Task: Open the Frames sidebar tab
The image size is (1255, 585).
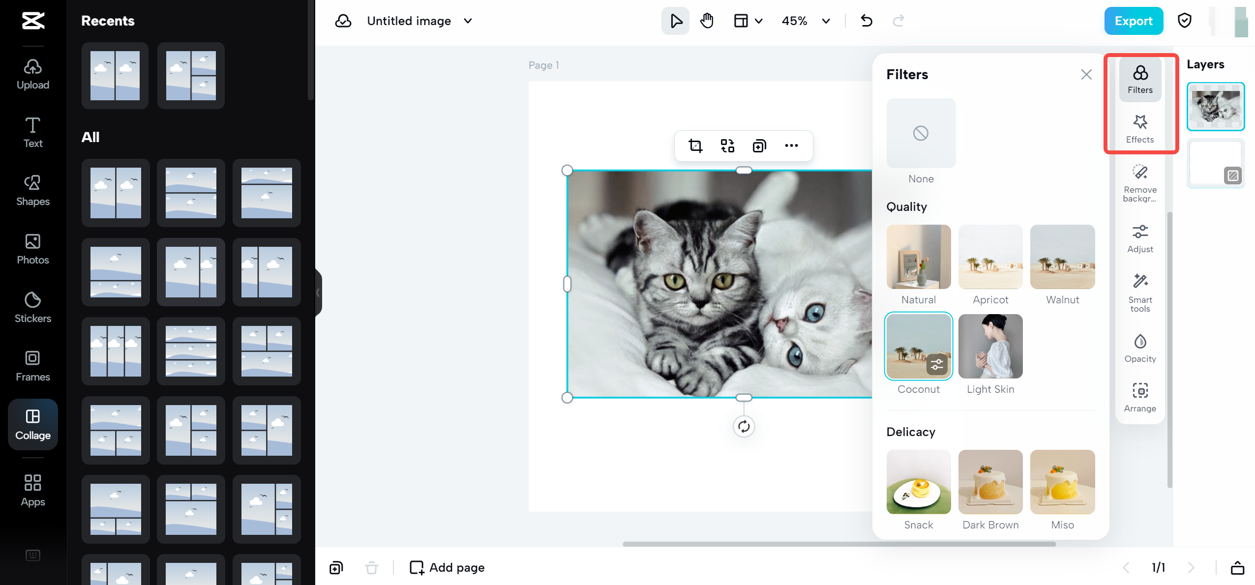Action: coord(32,365)
